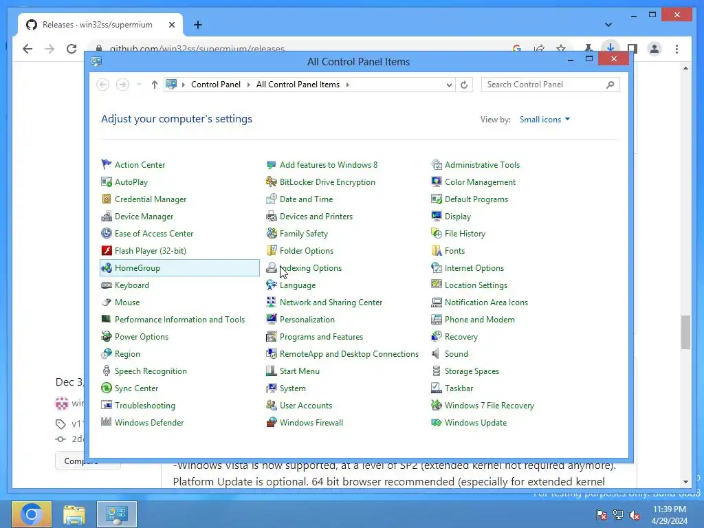Go back in Chrome browser
Viewport: 704px width, 528px height.
(x=27, y=49)
